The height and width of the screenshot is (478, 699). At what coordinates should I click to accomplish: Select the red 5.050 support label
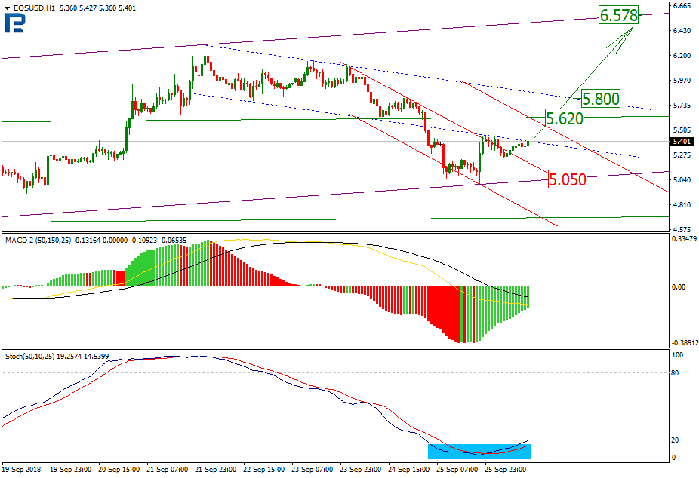click(x=567, y=179)
